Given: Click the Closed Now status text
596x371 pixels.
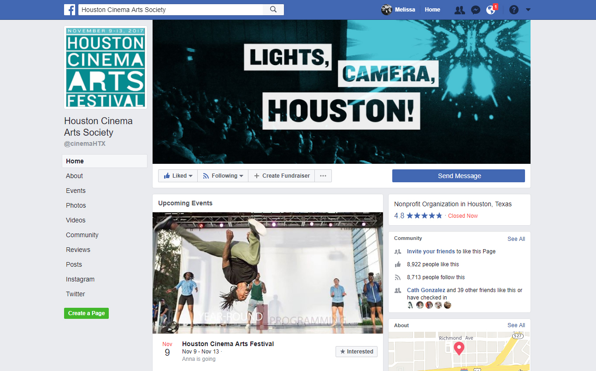Looking at the screenshot, I should 463,216.
